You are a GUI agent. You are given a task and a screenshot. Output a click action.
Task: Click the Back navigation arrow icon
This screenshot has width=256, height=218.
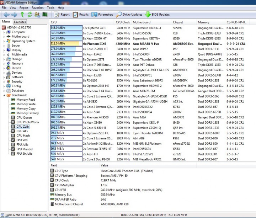coord(6,15)
